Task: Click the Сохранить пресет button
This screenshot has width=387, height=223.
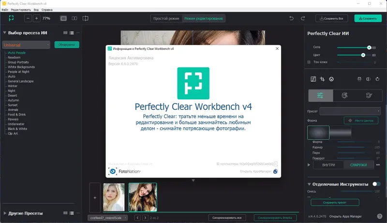Action: tap(335, 203)
